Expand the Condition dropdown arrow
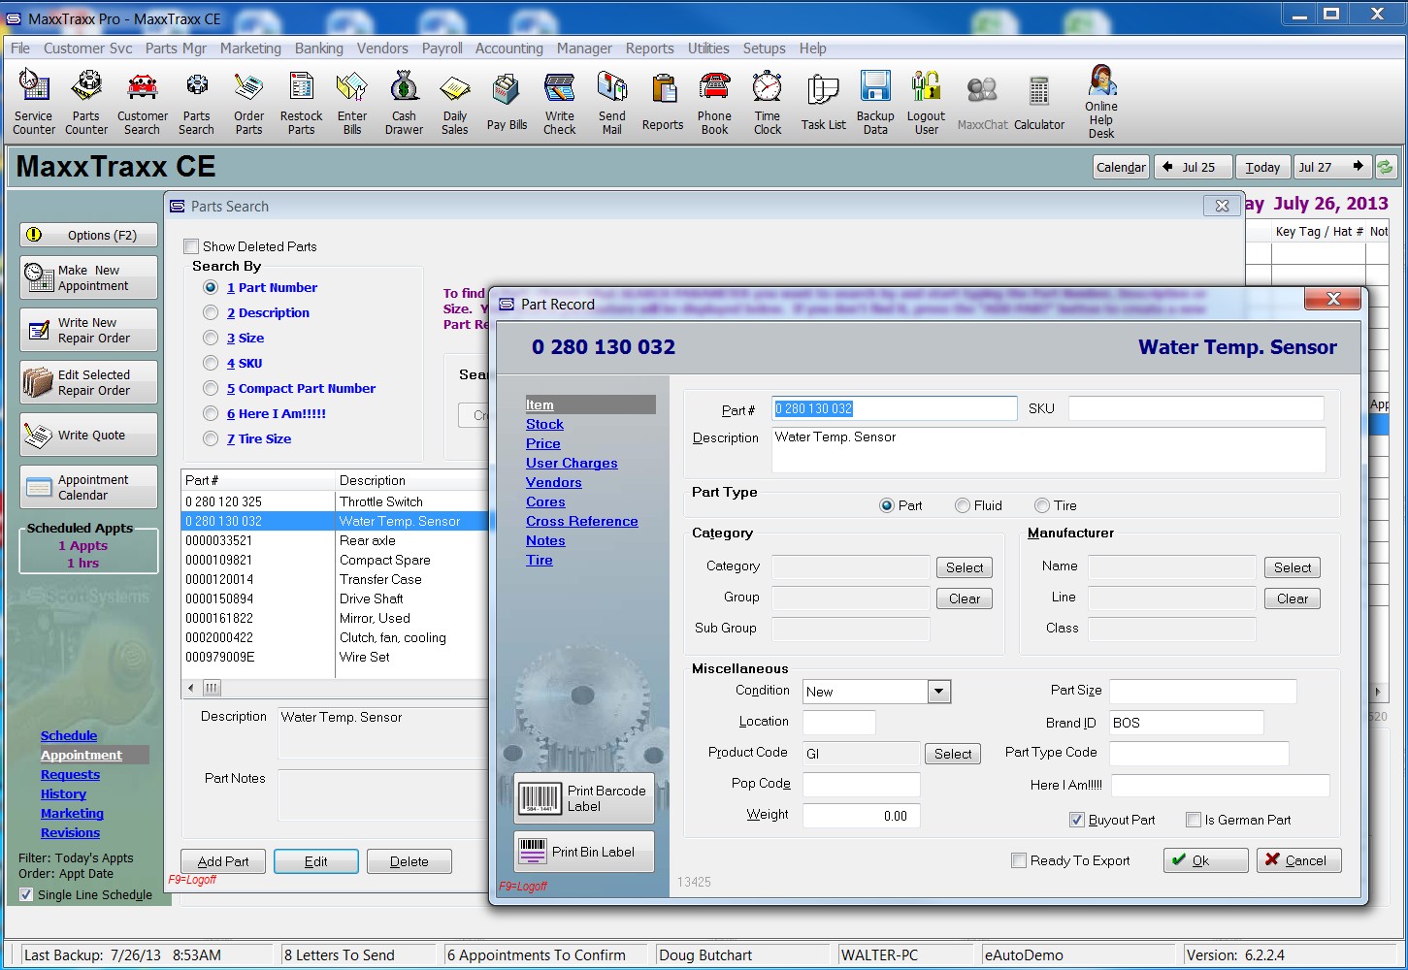The image size is (1408, 970). coord(938,692)
